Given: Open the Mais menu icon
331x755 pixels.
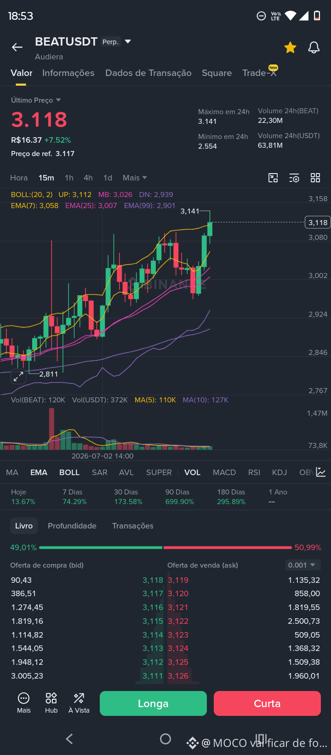Looking at the screenshot, I should (23, 703).
